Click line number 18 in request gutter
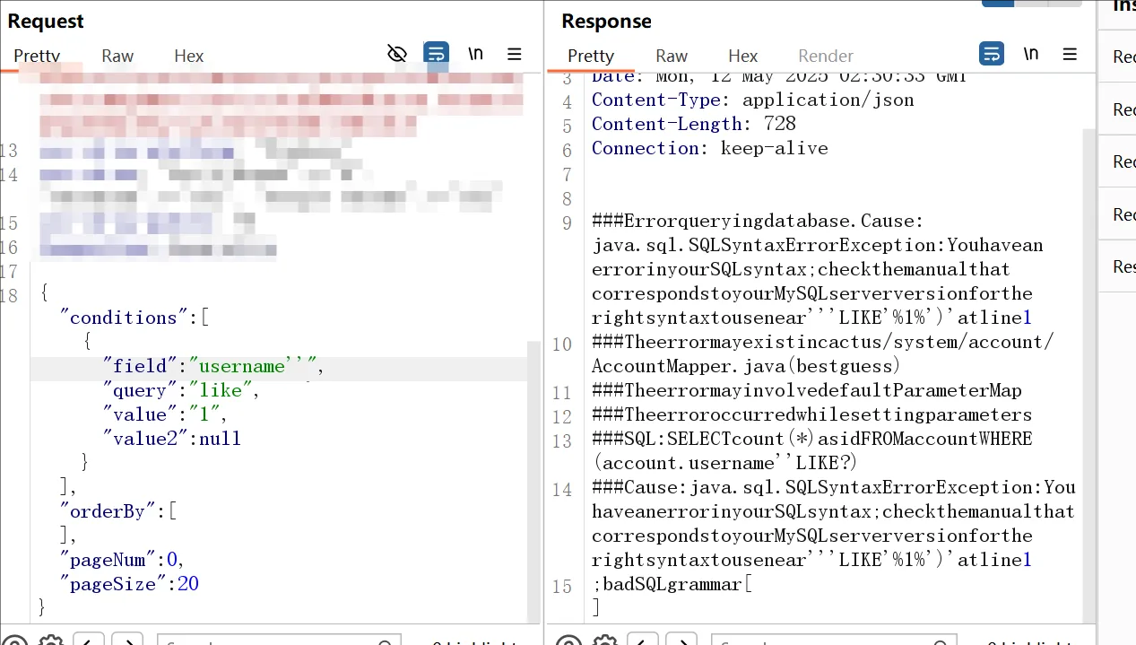Viewport: 1136px width, 645px height. coord(9,295)
